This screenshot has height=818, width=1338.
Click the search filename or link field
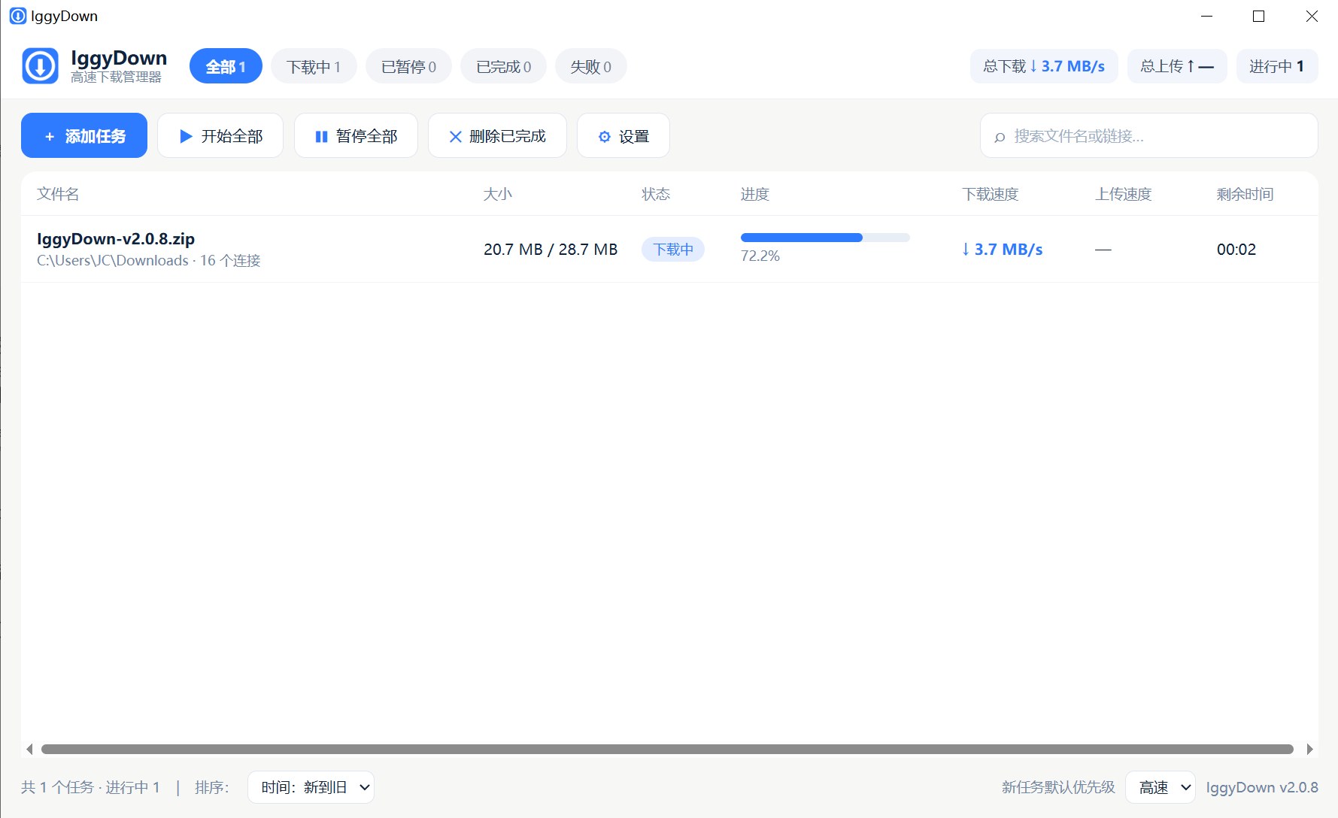pos(1149,135)
